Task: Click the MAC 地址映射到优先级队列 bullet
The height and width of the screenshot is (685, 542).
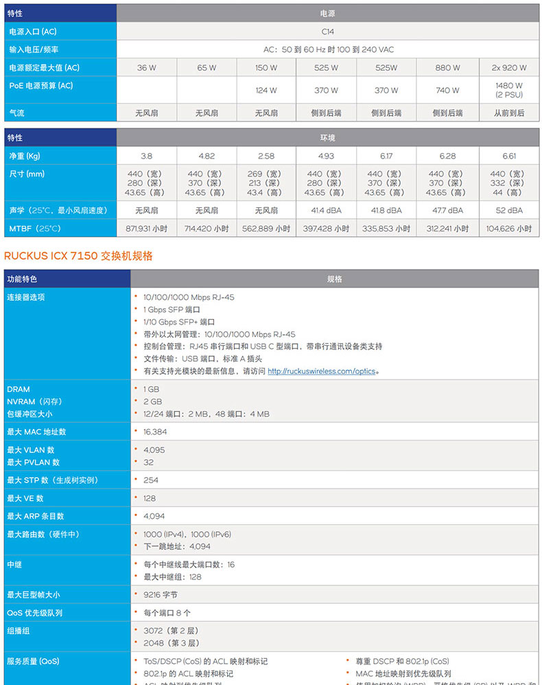Action: pyautogui.click(x=403, y=673)
